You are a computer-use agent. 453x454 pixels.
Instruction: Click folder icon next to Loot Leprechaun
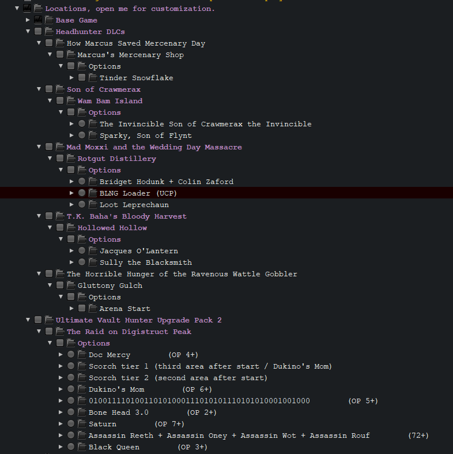[93, 205]
